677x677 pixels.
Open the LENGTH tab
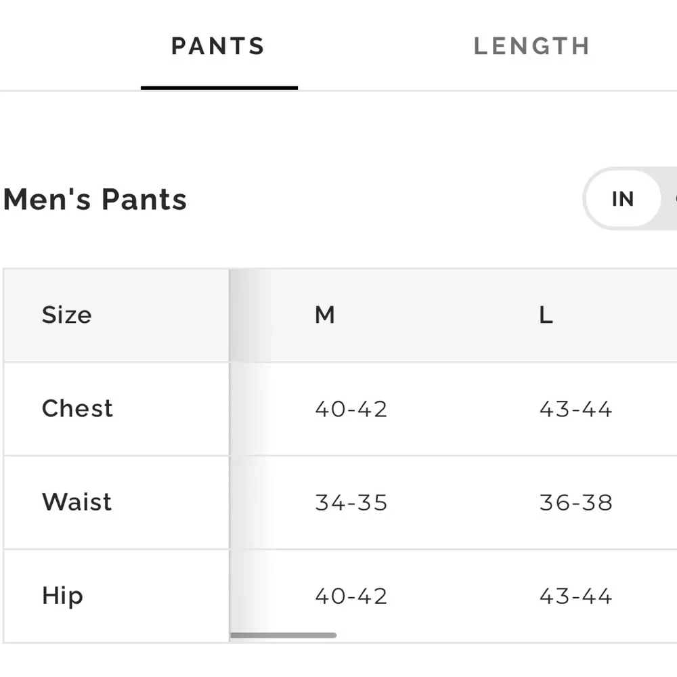(x=531, y=46)
